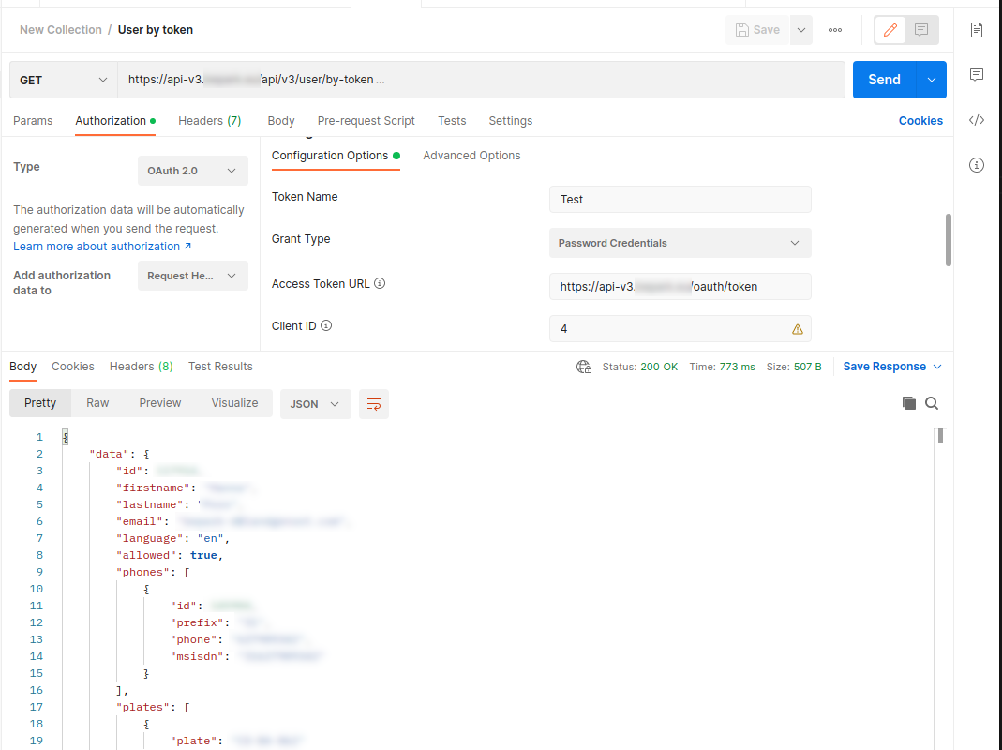Open the three-dot more actions menu

[834, 30]
